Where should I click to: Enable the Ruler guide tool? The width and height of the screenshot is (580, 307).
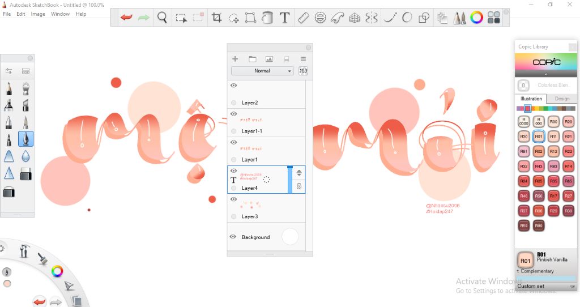coord(304,18)
